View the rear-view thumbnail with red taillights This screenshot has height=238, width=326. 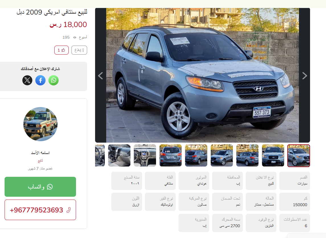pyautogui.click(x=171, y=155)
